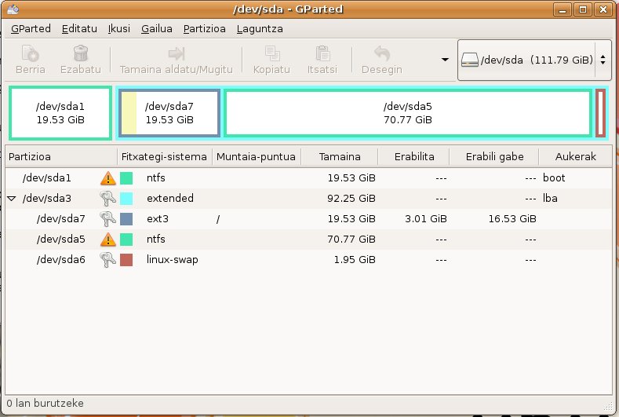This screenshot has width=619, height=417.
Task: Click the 16.53 GiB unused value
Action: pyautogui.click(x=512, y=219)
